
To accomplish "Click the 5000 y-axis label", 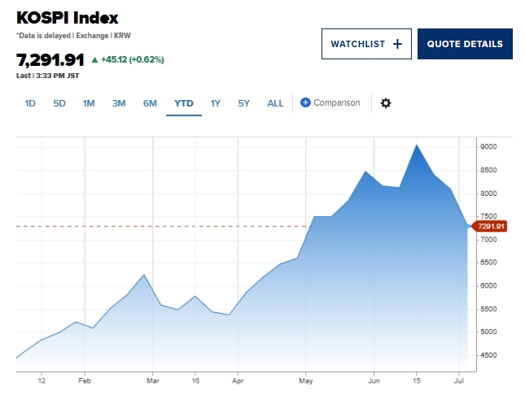I will (488, 332).
